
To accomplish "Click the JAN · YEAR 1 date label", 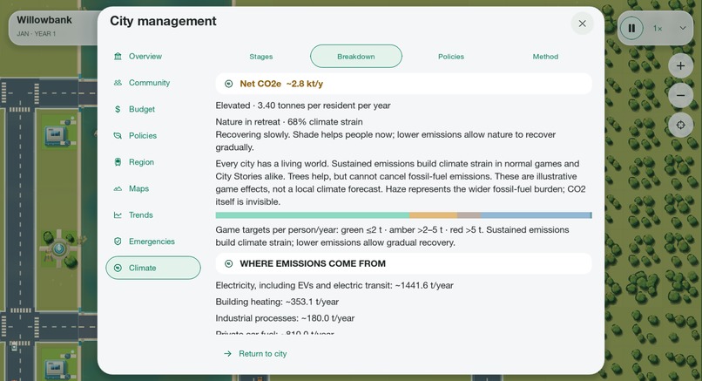I will [37, 34].
